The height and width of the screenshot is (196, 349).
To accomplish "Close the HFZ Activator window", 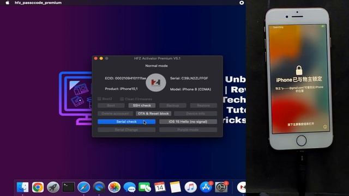I will [x=96, y=58].
